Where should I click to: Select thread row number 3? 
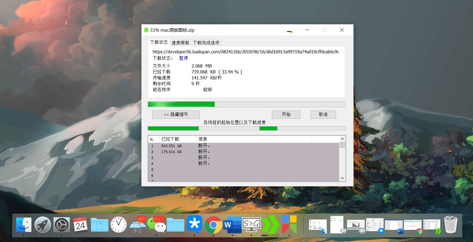pyautogui.click(x=244, y=158)
